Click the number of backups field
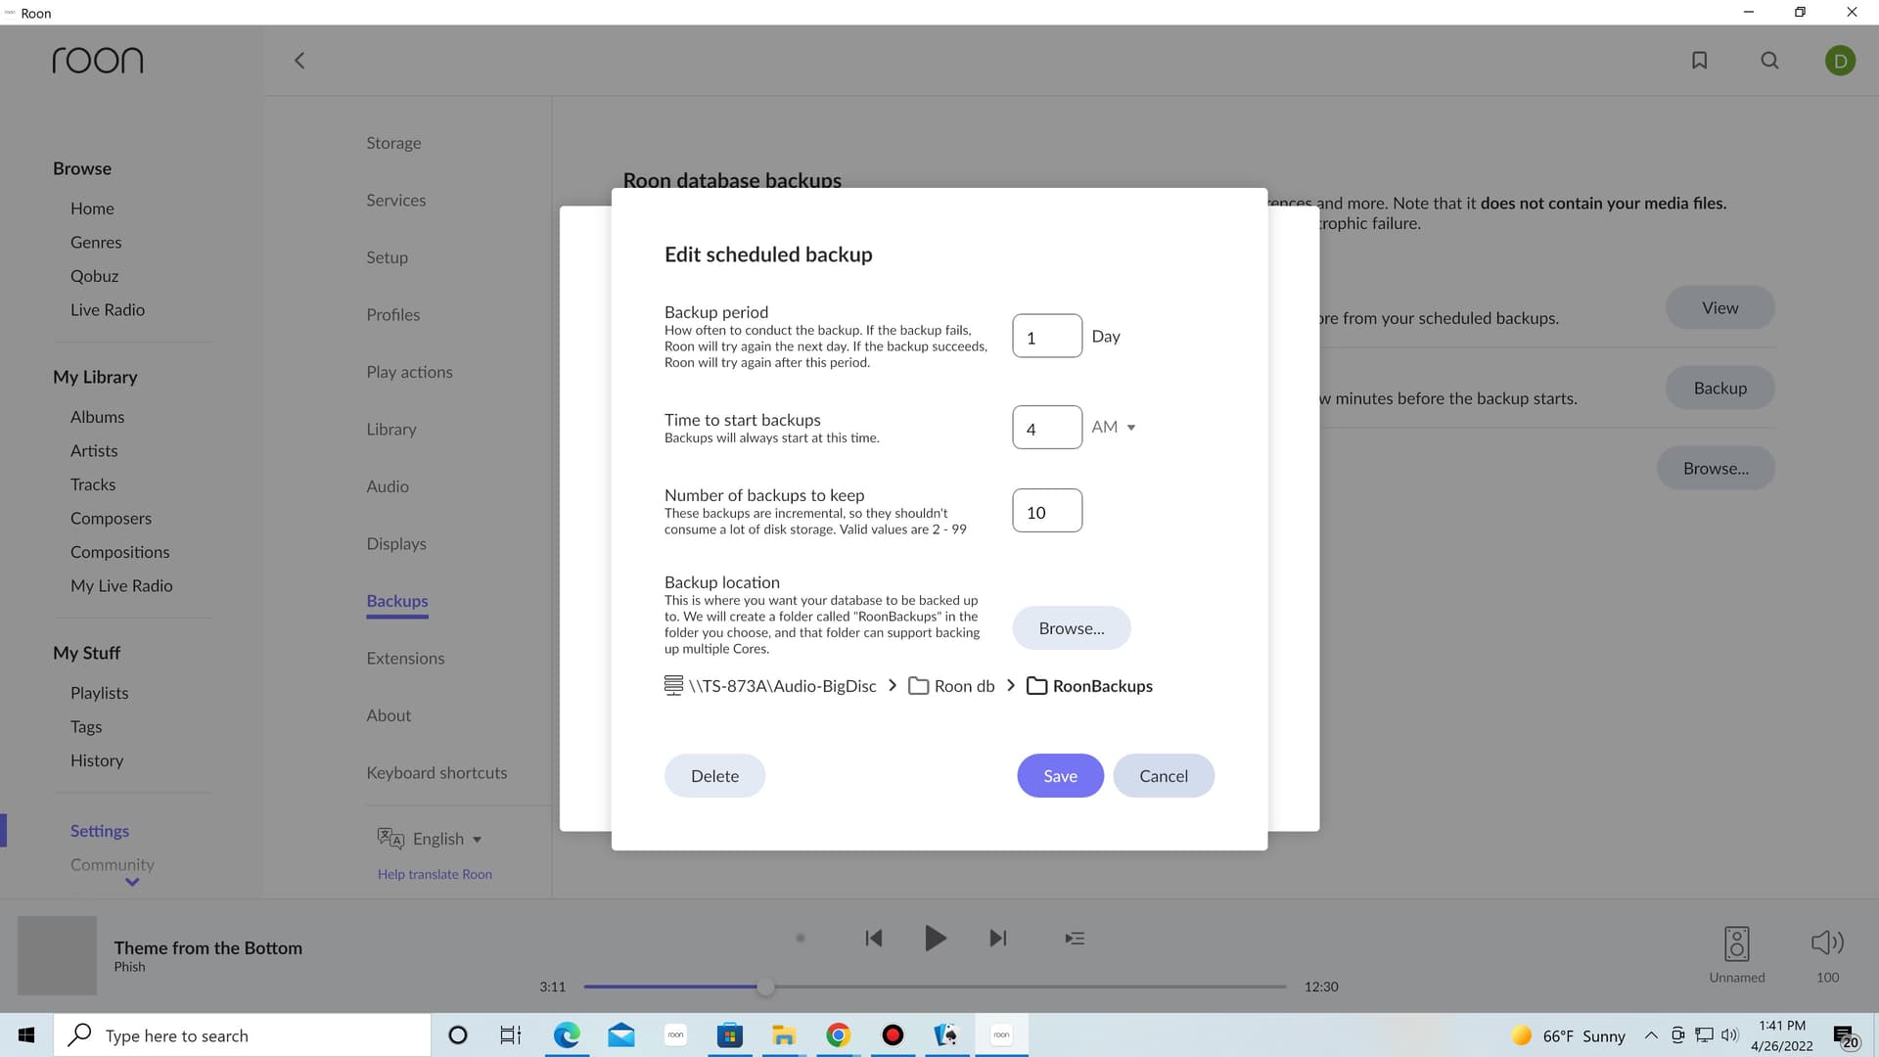The height and width of the screenshot is (1057, 1879). pyautogui.click(x=1047, y=510)
